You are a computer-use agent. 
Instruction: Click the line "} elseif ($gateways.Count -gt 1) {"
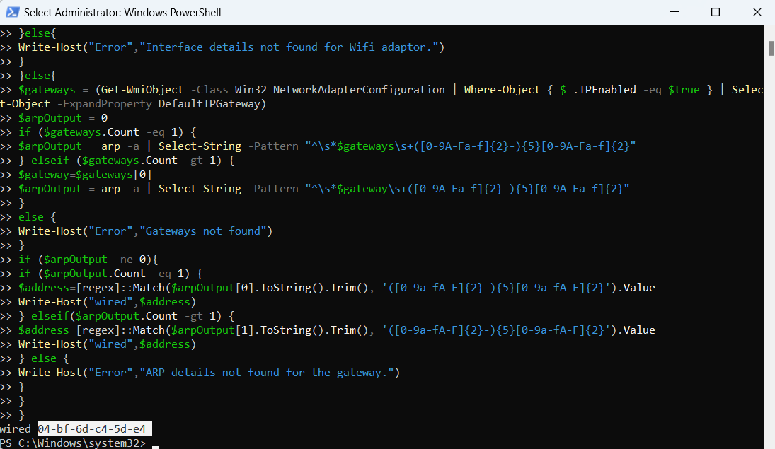click(127, 161)
